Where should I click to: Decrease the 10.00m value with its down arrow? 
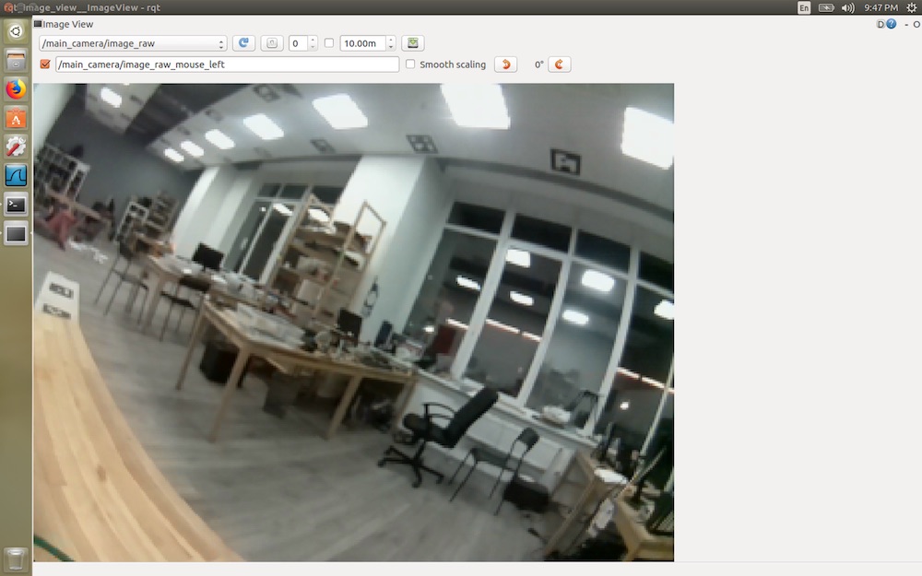(391, 47)
